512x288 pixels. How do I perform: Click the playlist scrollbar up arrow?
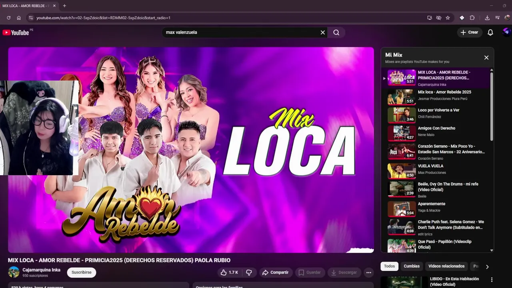coord(492,70)
